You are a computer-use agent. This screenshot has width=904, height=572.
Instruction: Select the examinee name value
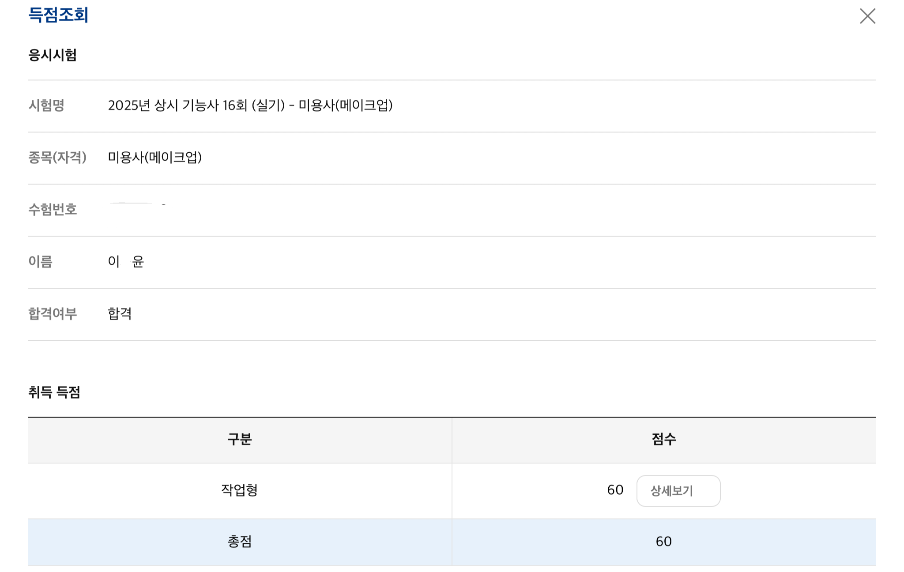point(126,262)
